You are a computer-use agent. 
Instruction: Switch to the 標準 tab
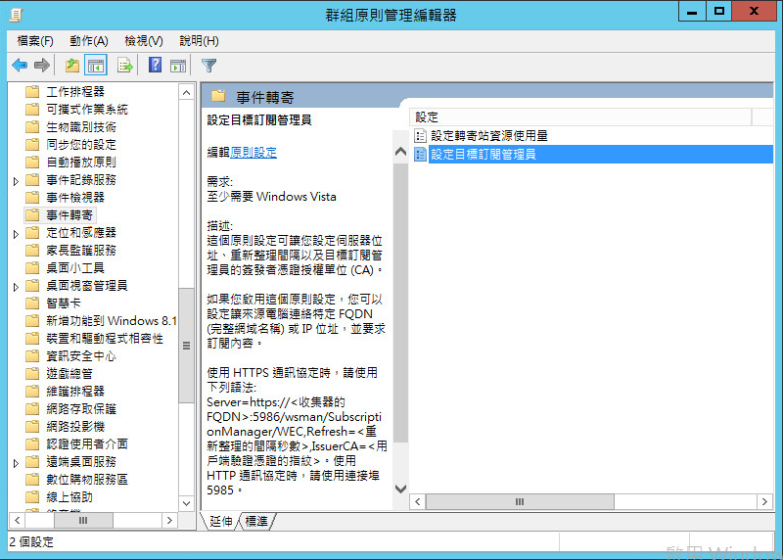[x=256, y=522]
